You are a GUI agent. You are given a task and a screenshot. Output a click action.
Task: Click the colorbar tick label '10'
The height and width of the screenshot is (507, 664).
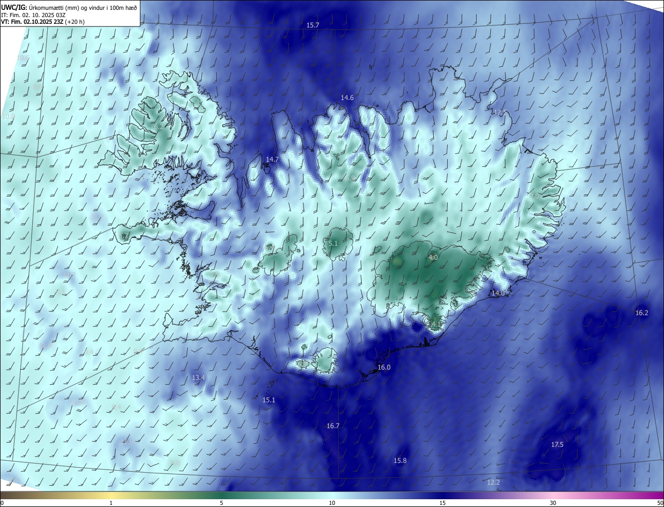pos(332,503)
